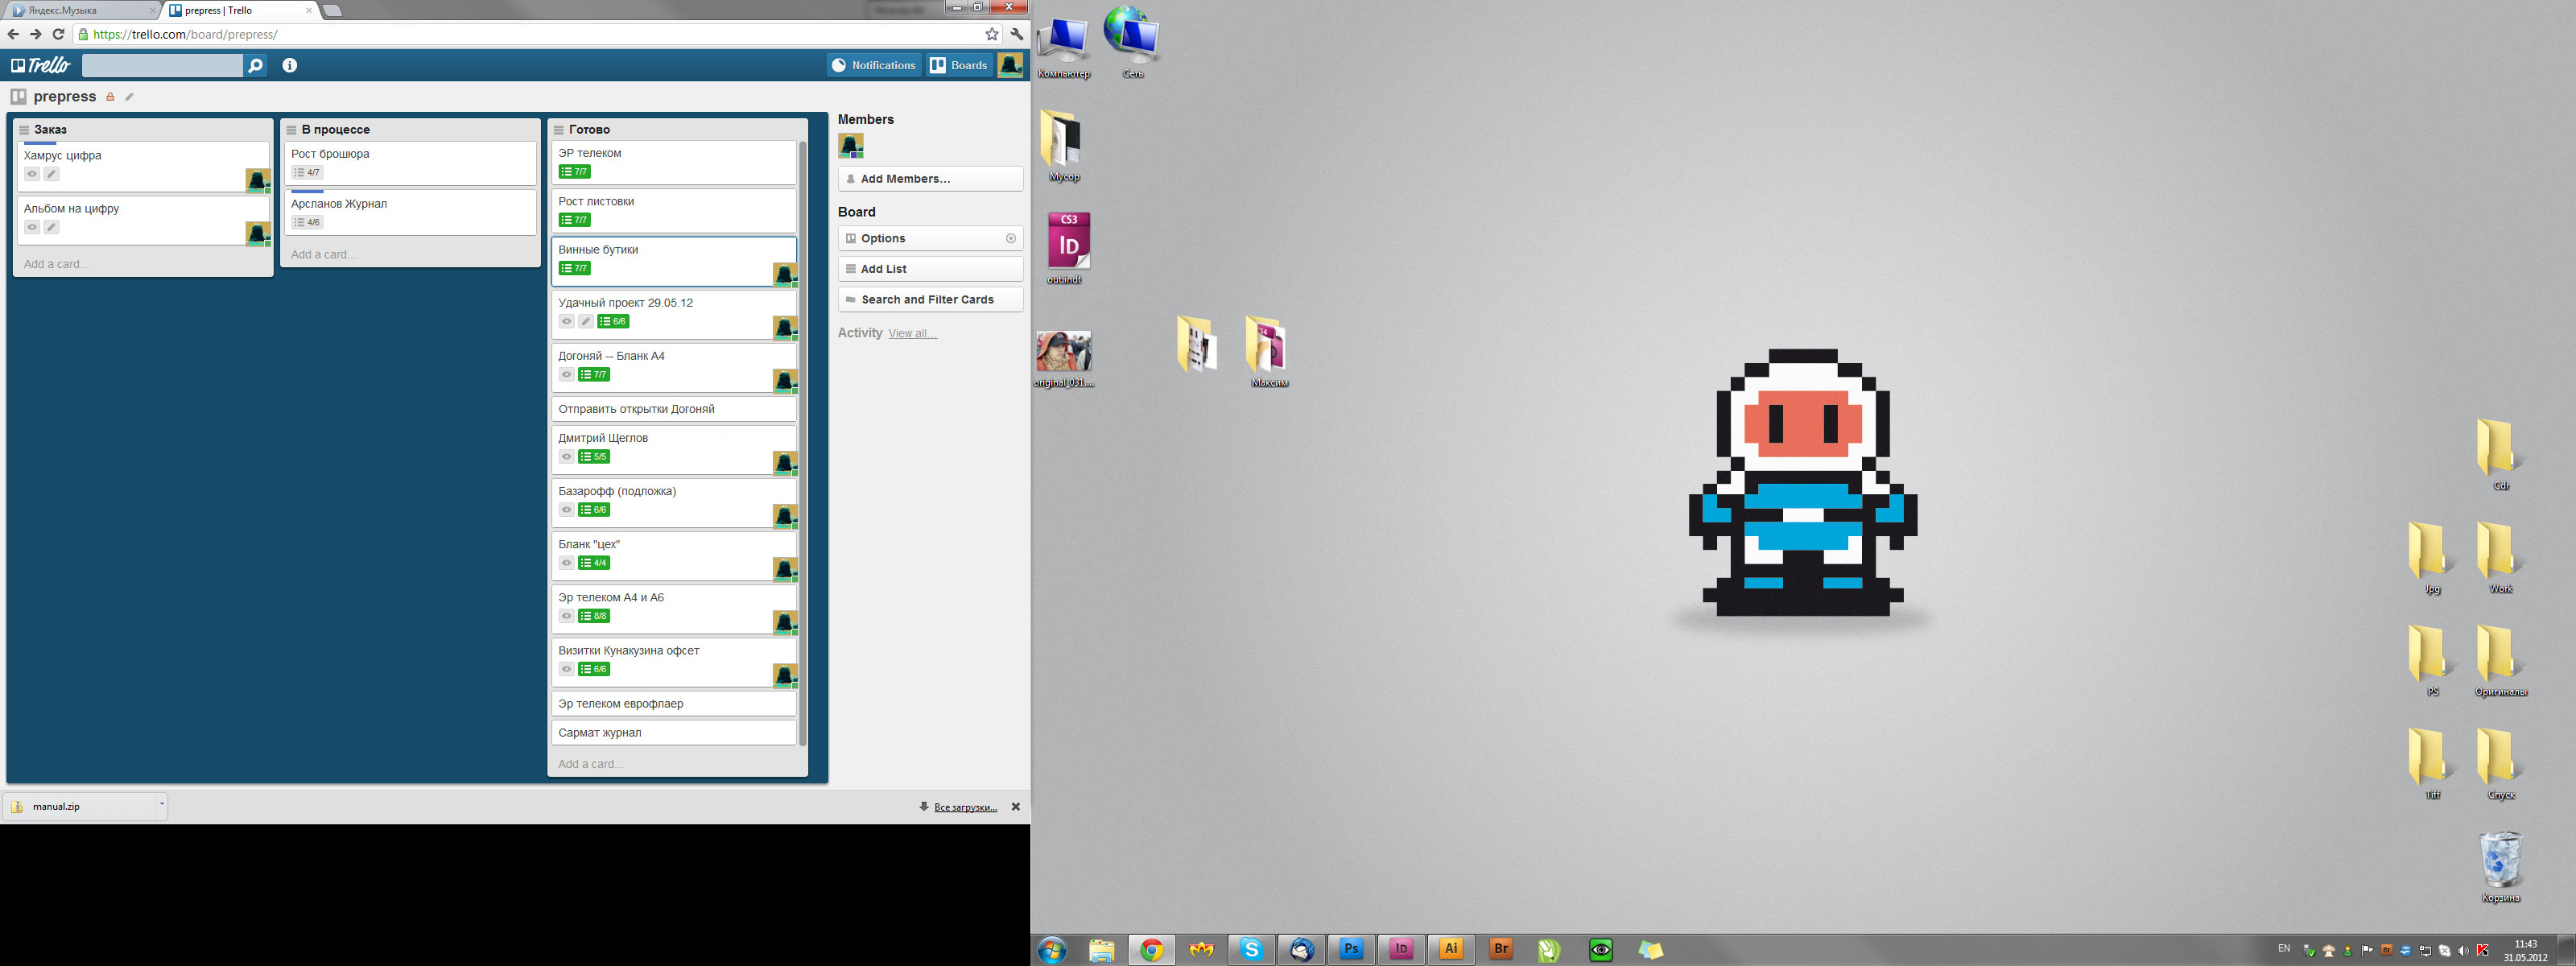Viewport: 2576px width, 966px height.
Task: Open the Trello info icon
Action: tap(290, 65)
